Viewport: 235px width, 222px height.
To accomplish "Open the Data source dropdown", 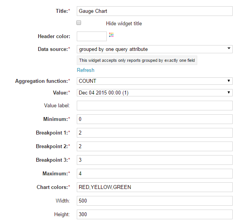I will click(155, 49).
